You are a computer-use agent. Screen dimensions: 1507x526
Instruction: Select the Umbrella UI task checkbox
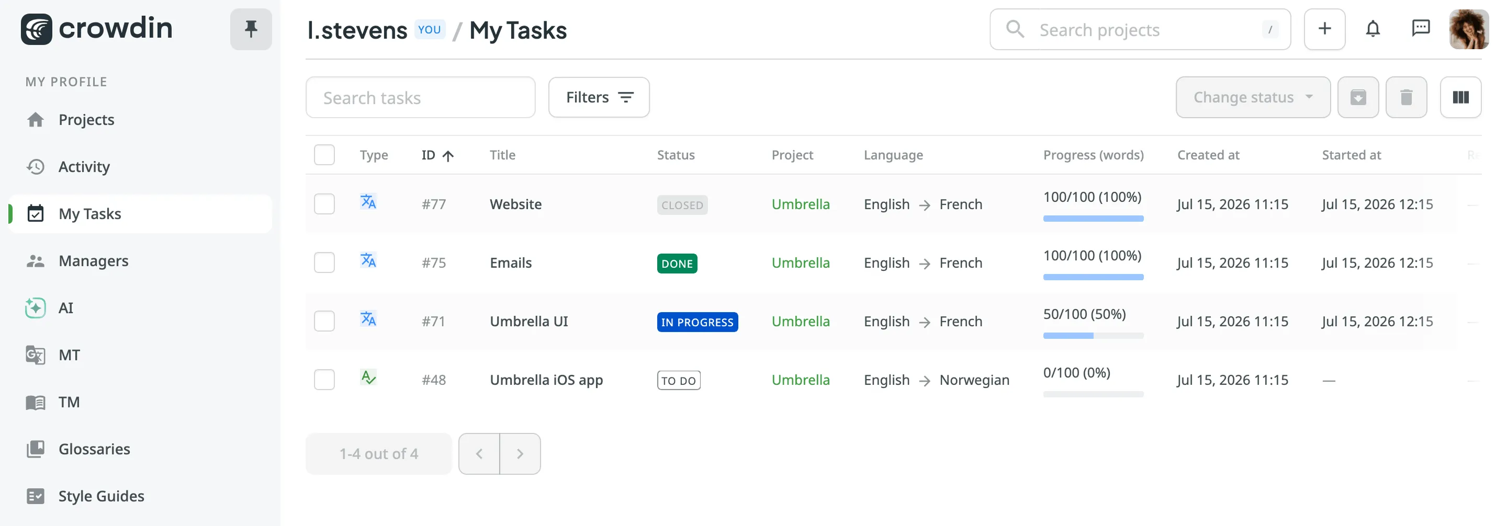click(x=324, y=321)
